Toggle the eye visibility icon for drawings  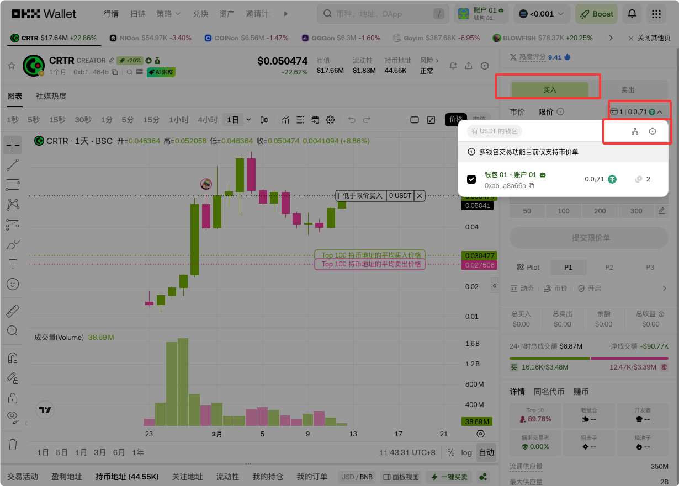click(x=13, y=416)
